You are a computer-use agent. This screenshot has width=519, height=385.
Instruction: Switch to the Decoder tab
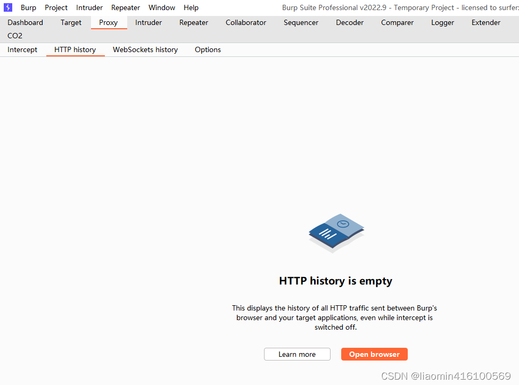(x=350, y=22)
